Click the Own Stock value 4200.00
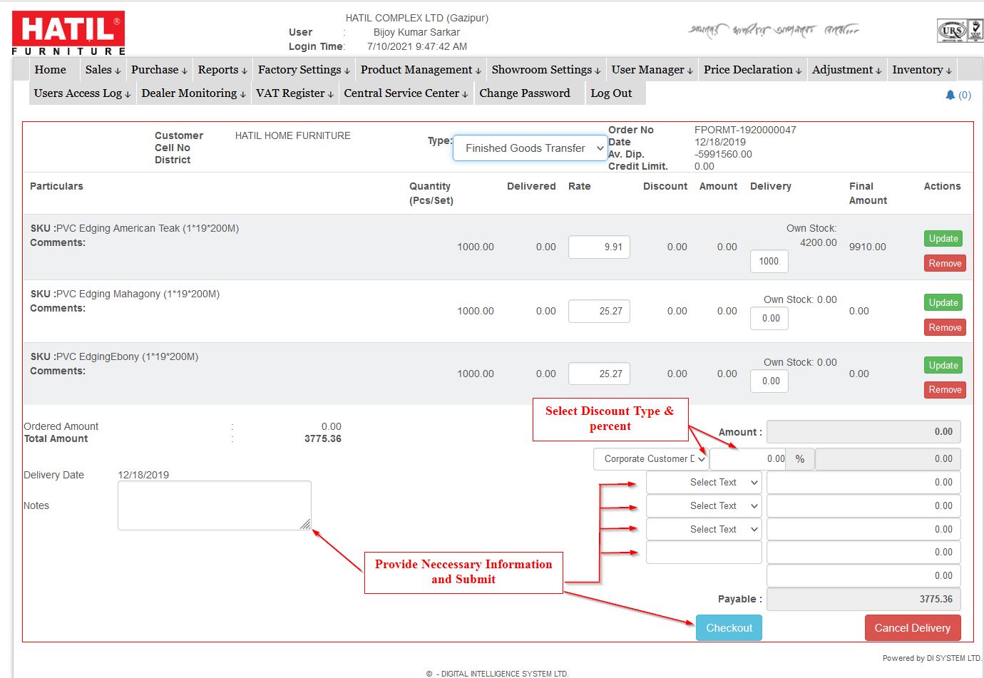984x678 pixels. point(819,243)
